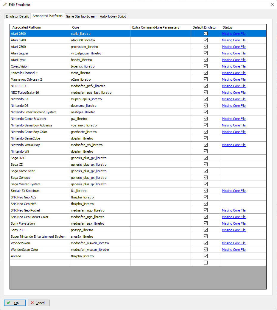The width and height of the screenshot is (277, 310).
Task: Click Missing Core File link for Atari Lynx
Action: click(x=234, y=60)
